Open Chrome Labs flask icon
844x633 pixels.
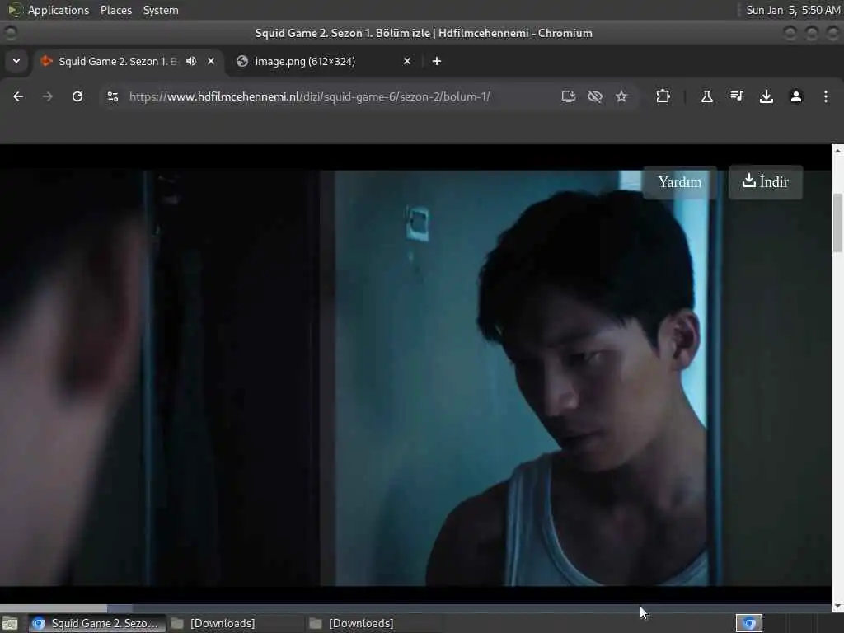click(706, 96)
